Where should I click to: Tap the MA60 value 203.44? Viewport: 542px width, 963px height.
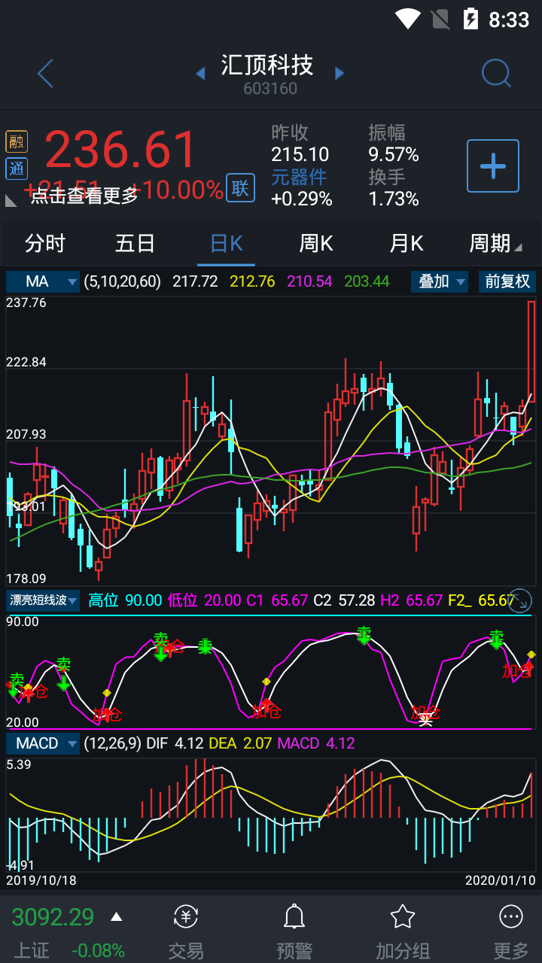(367, 281)
